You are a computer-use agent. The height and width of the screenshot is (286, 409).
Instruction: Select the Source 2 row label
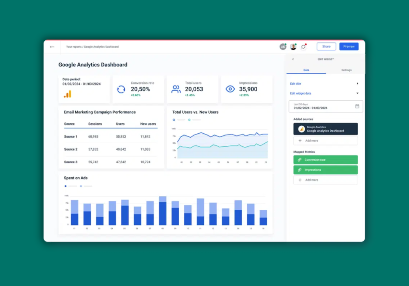[71, 149]
